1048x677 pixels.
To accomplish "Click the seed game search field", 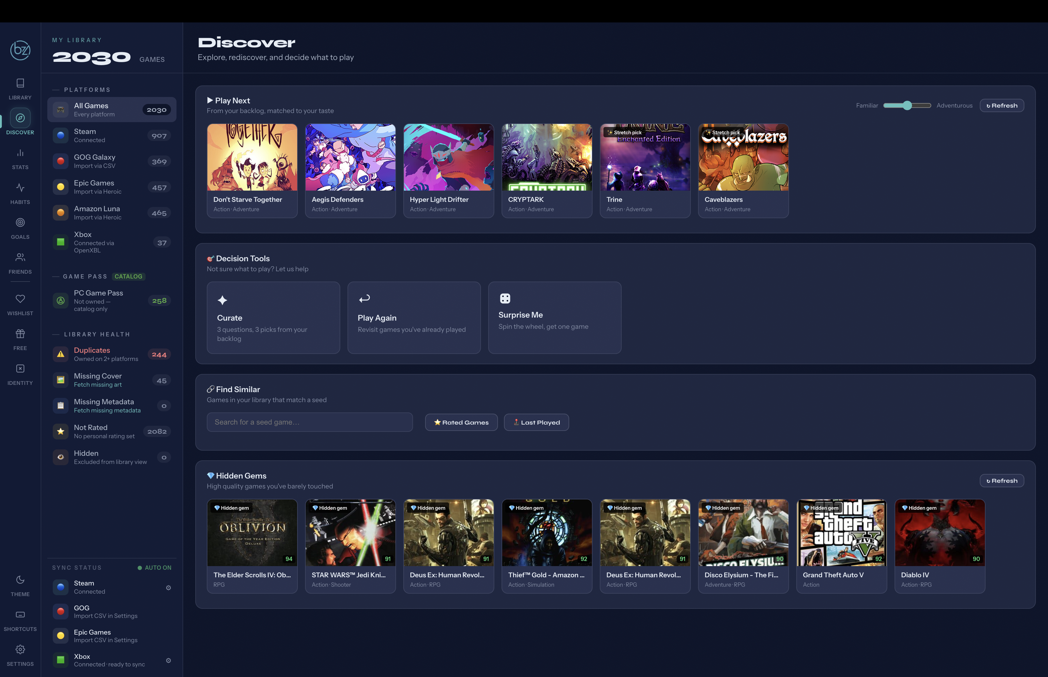I will tap(310, 422).
